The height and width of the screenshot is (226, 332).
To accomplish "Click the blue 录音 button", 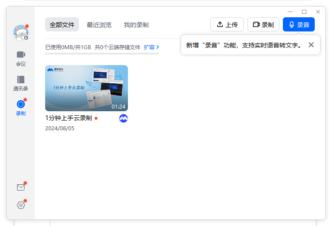I will tap(299, 25).
